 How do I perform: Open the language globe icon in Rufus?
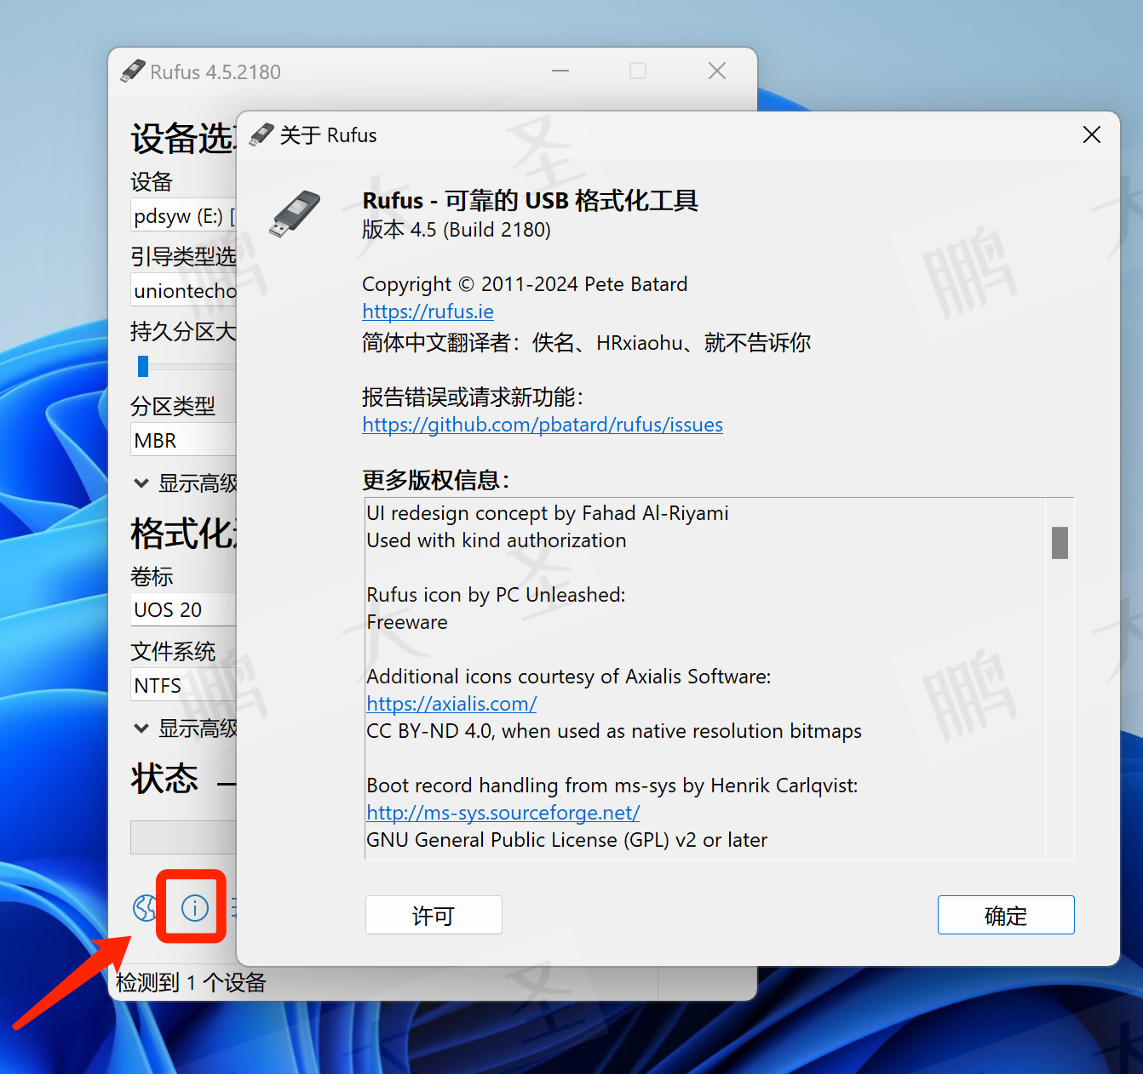click(x=145, y=908)
